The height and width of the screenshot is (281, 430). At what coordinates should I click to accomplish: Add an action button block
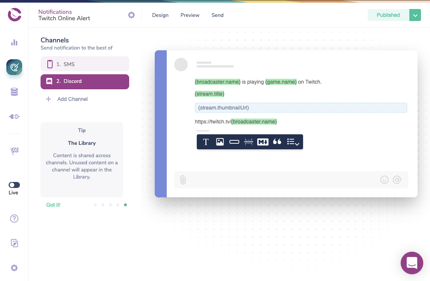click(234, 142)
